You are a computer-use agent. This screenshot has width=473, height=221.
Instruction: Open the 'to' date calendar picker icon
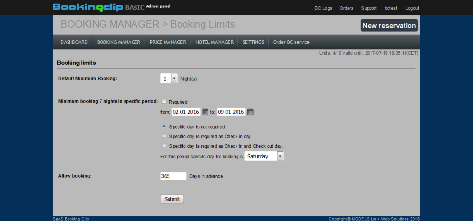250,112
